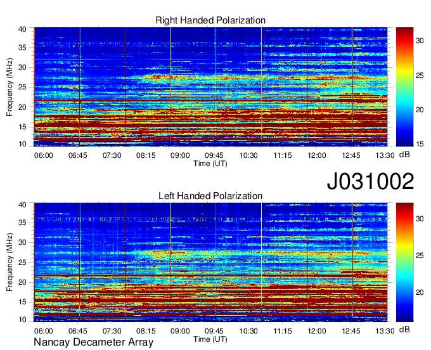431x350 pixels.
Task: Click the right-handed plot's color scale bar
Action: pos(404,87)
